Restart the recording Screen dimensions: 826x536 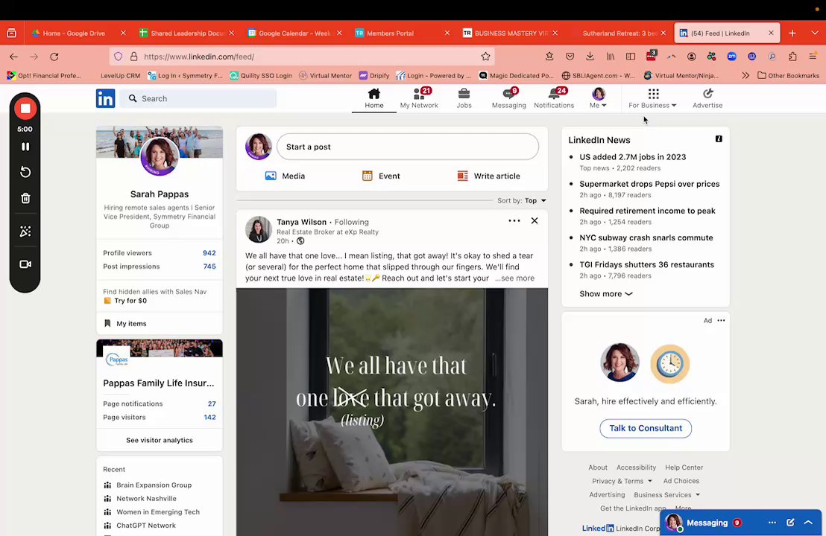click(x=25, y=172)
